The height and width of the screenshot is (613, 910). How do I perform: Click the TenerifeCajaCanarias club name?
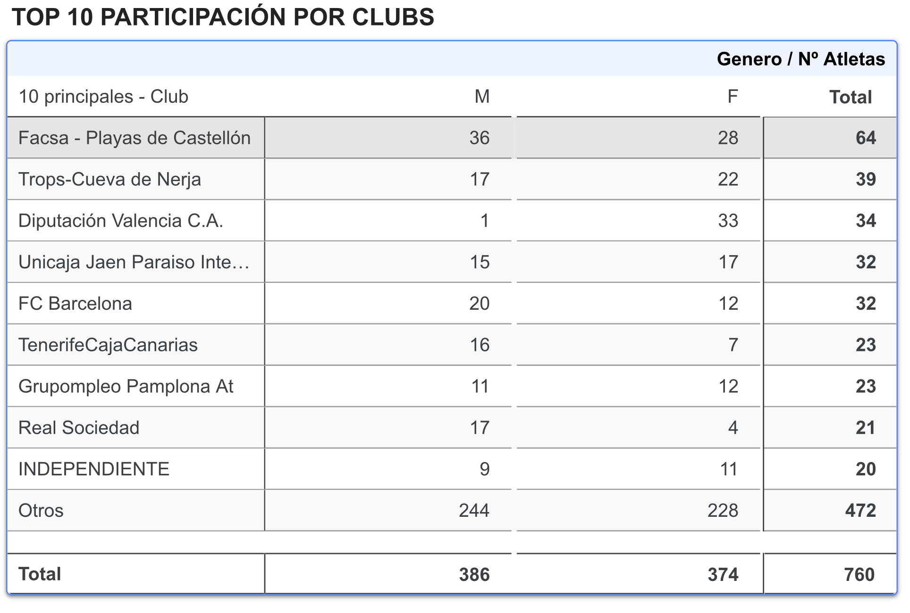click(108, 345)
